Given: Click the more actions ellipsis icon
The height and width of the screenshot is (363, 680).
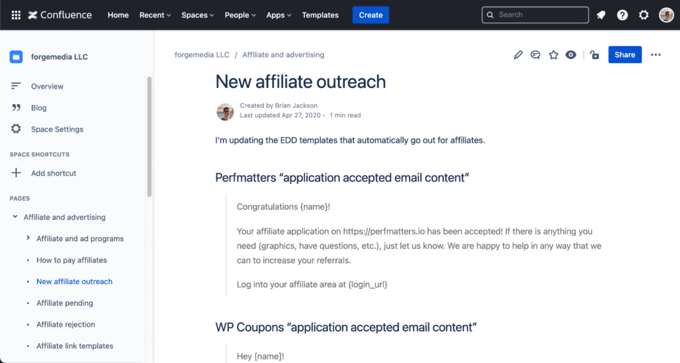Looking at the screenshot, I should click(x=656, y=55).
